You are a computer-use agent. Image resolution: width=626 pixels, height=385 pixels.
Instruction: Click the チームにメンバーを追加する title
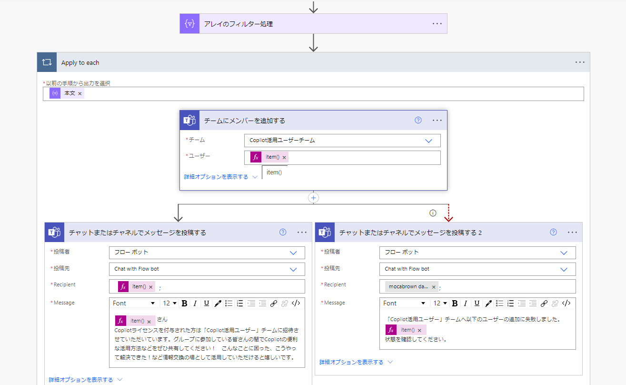245,121
